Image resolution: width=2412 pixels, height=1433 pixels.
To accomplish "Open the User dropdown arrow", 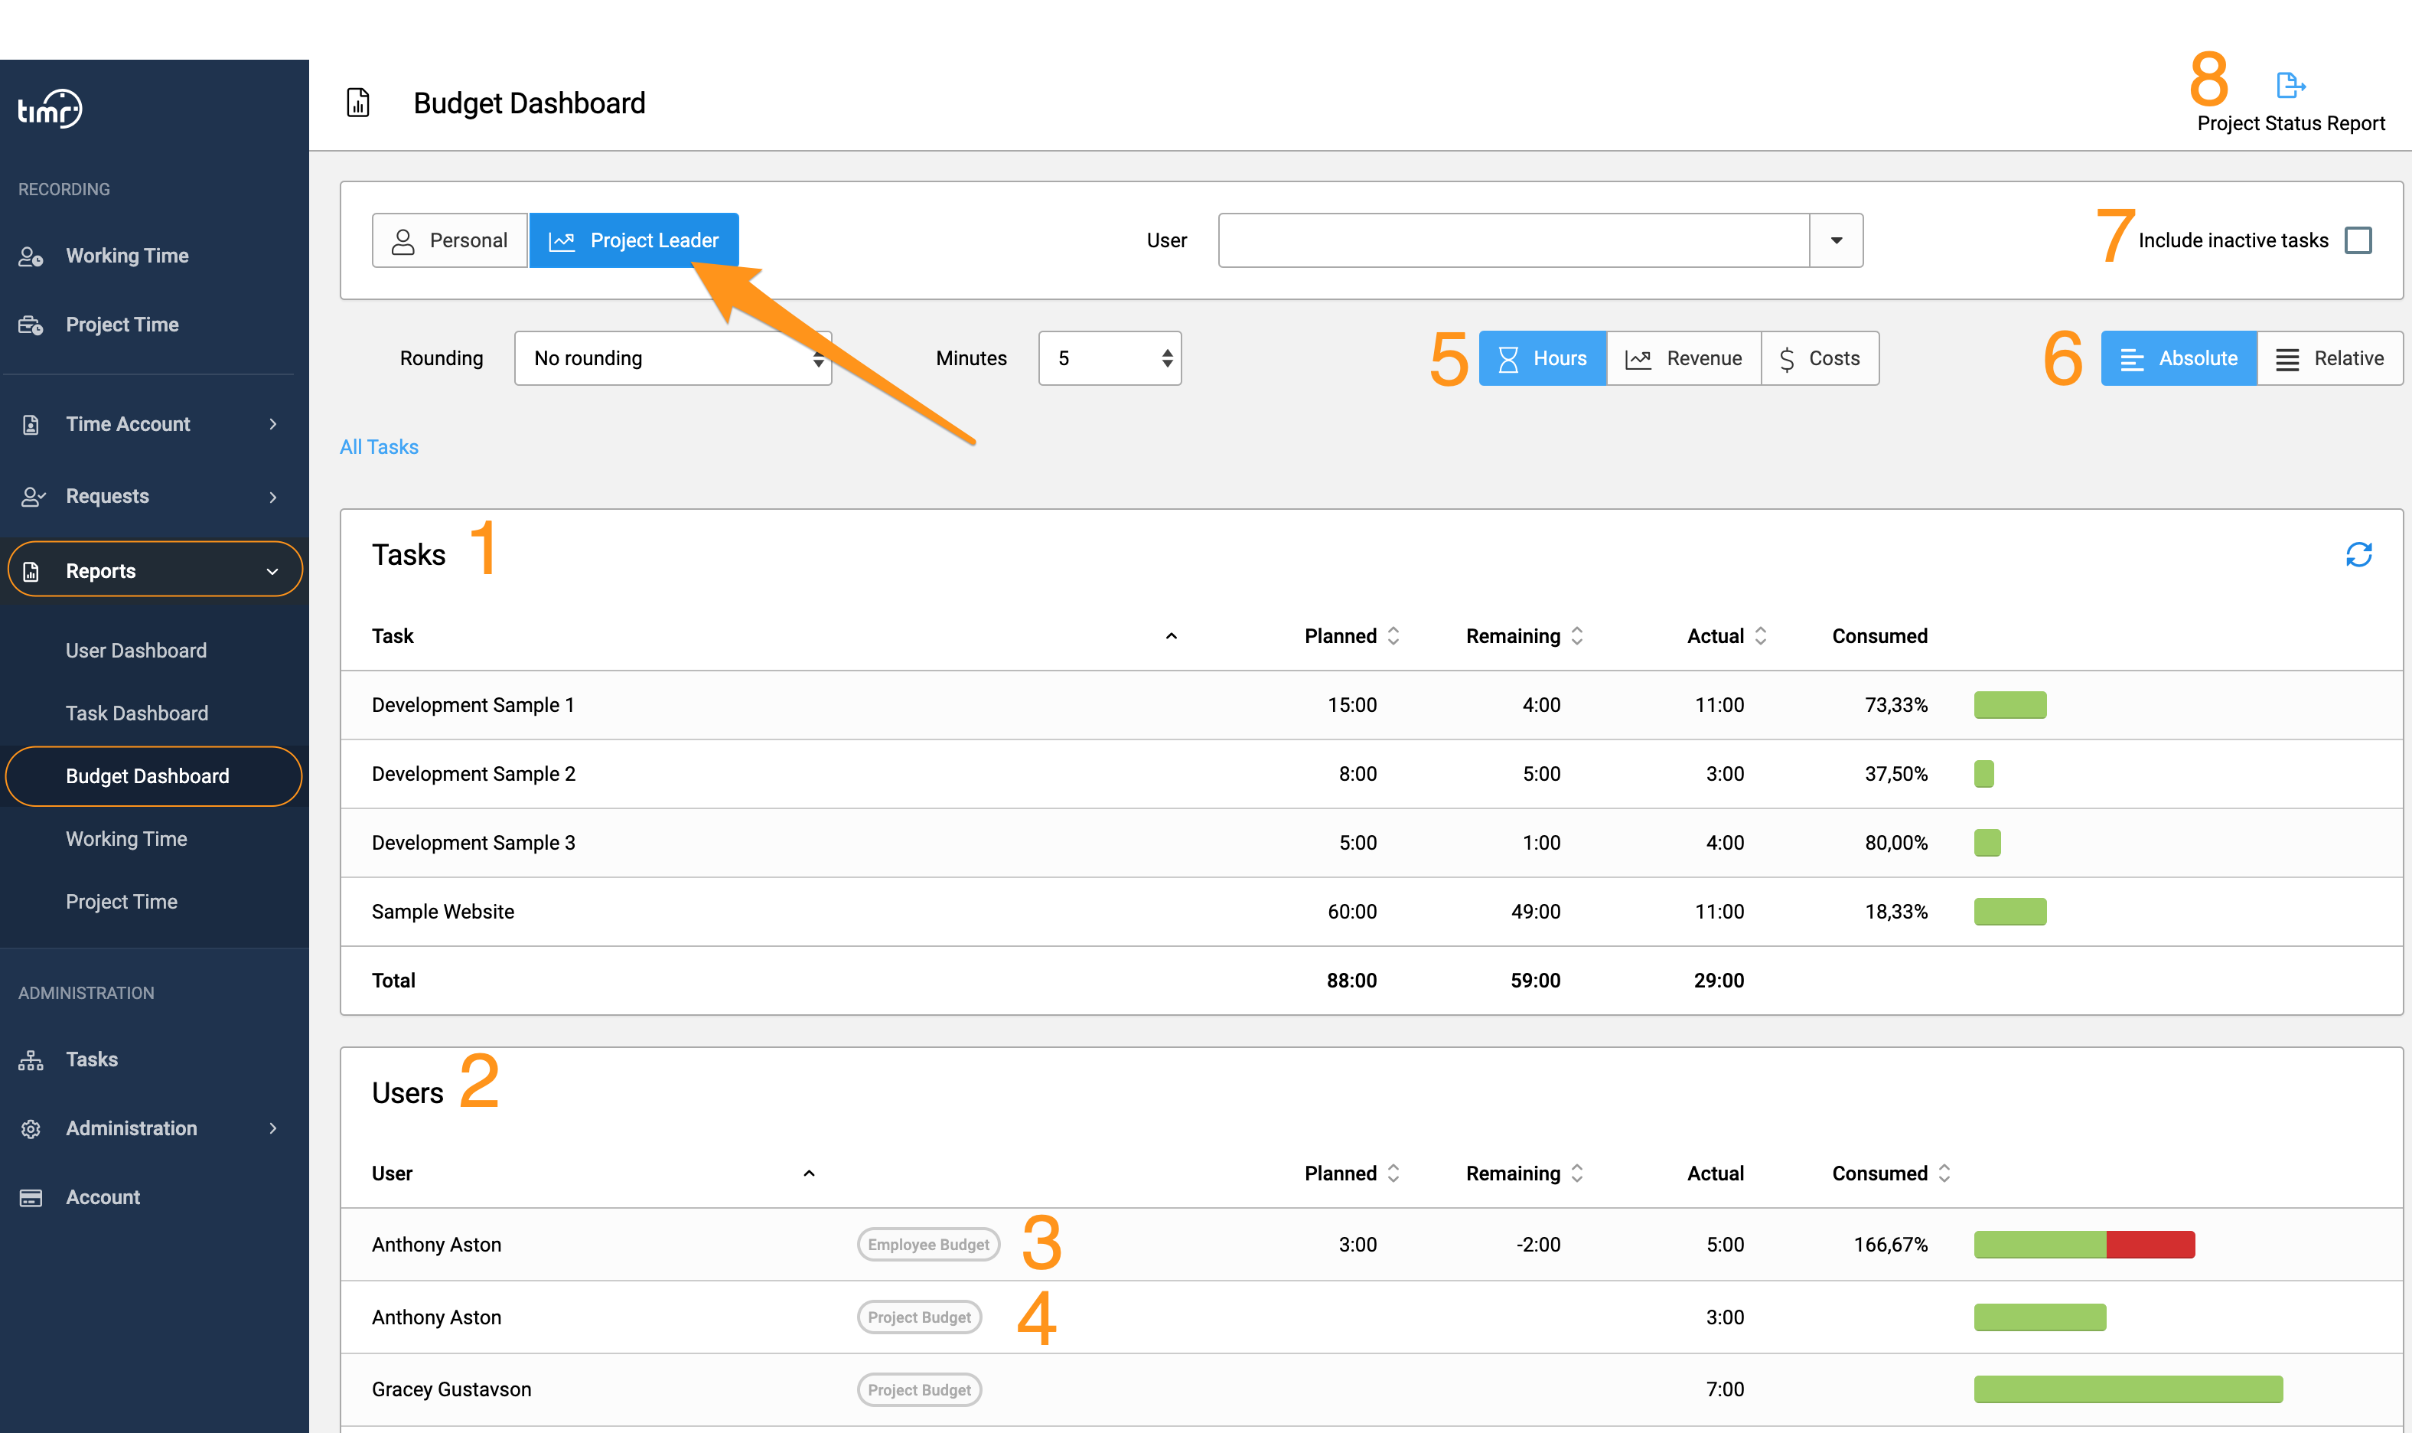I will pos(1836,240).
